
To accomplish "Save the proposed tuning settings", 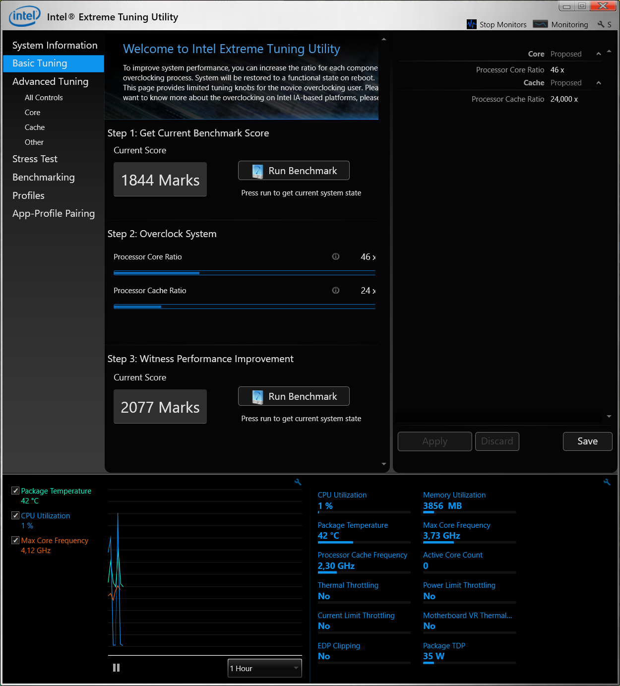I will pyautogui.click(x=587, y=441).
